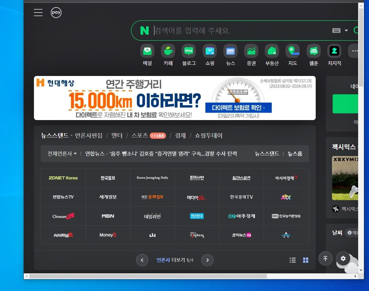The image size is (369, 291).
Task: Go to next publisher page arrow
Action: [x=207, y=260]
